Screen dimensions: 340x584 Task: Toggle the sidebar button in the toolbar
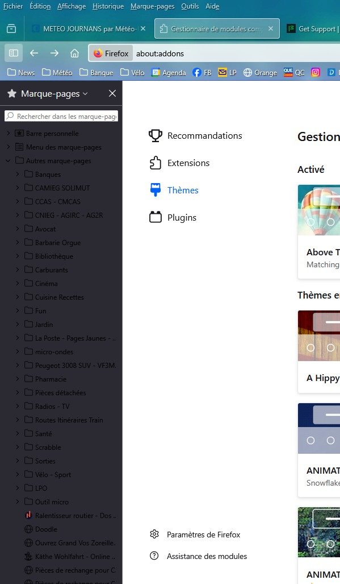14,53
